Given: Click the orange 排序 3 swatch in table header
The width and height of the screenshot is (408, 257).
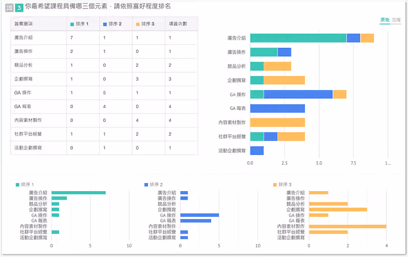Looking at the screenshot, I should 138,24.
